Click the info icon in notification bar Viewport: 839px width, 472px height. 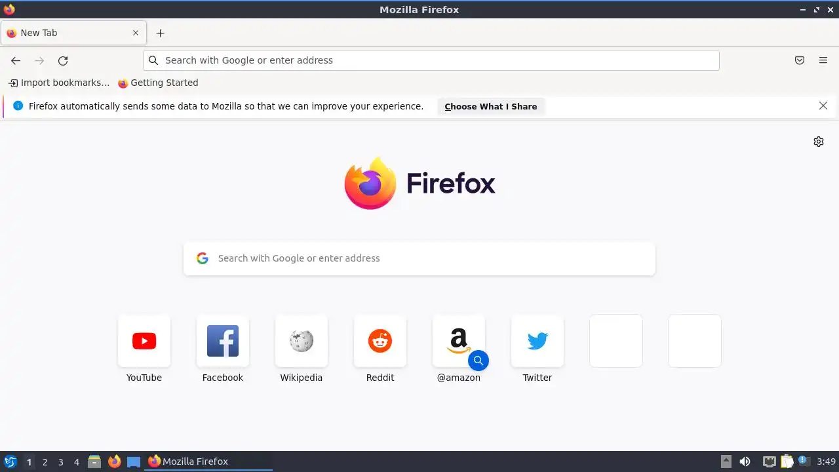18,106
